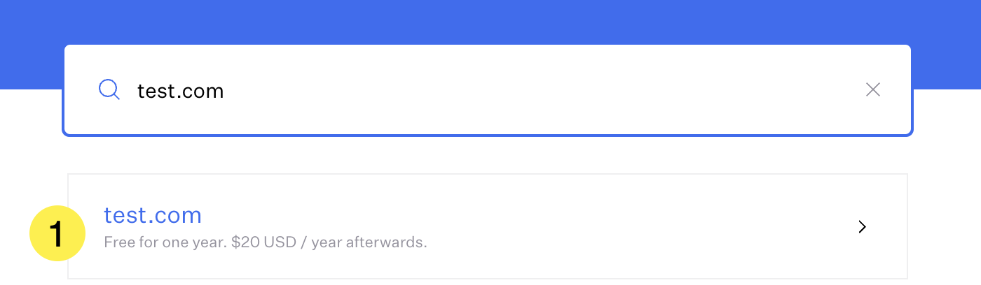Click the blue header banner area
The height and width of the screenshot is (285, 981).
(x=490, y=21)
